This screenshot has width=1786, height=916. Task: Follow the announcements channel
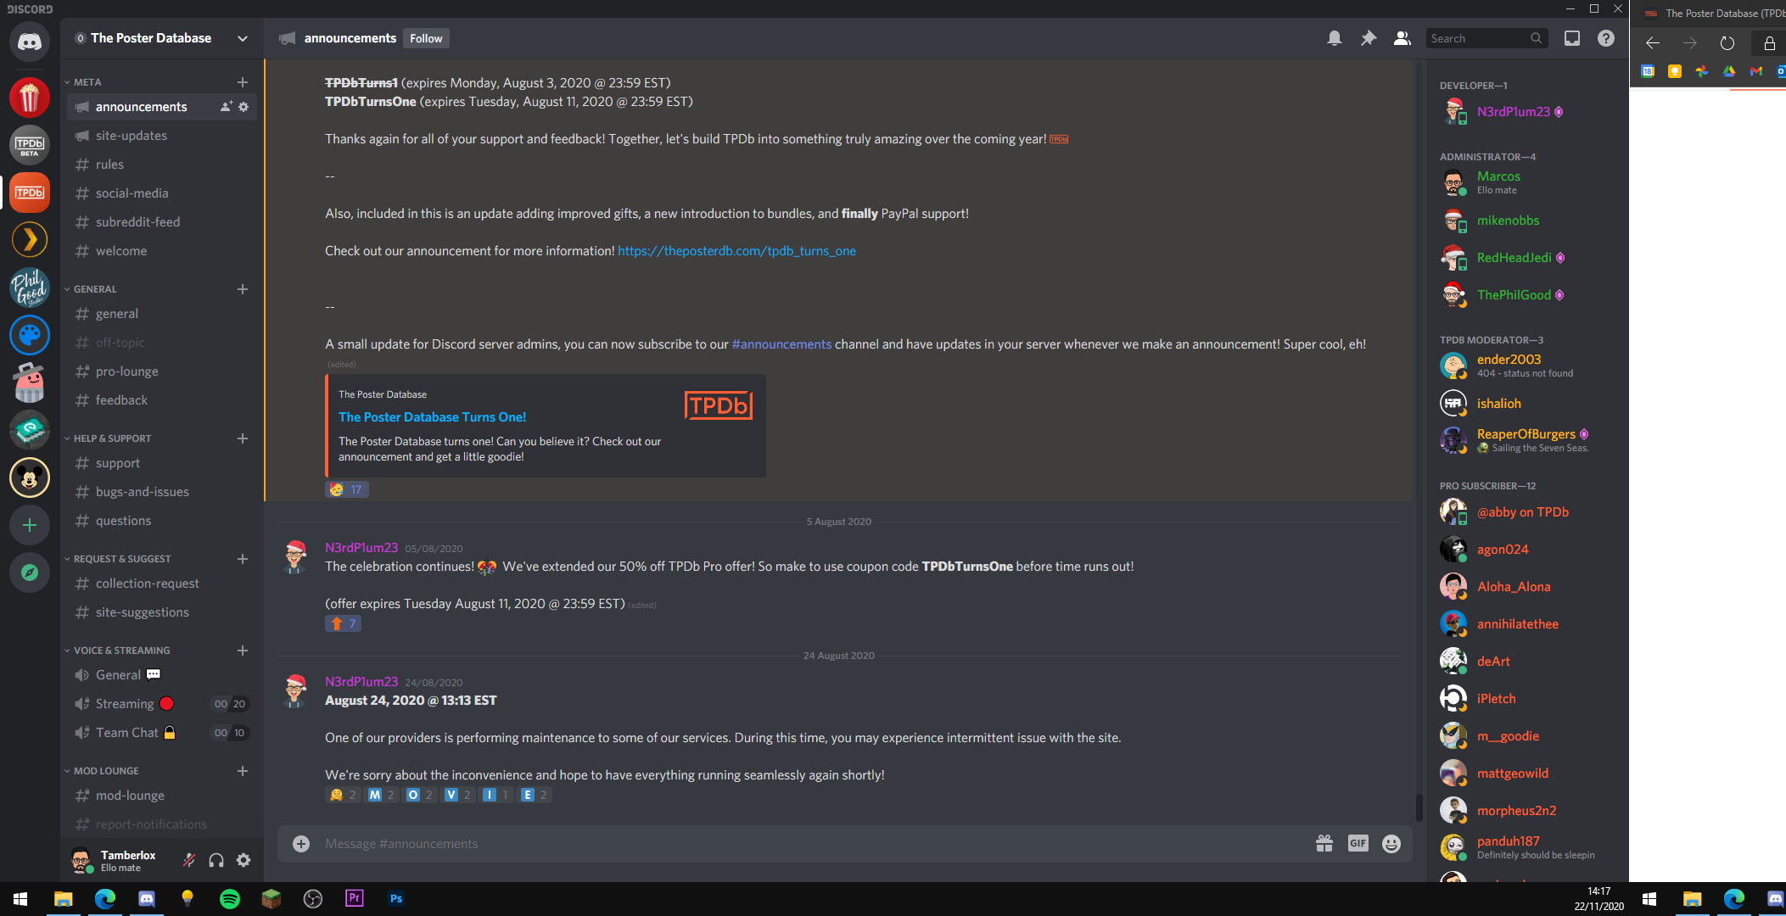pyautogui.click(x=426, y=38)
